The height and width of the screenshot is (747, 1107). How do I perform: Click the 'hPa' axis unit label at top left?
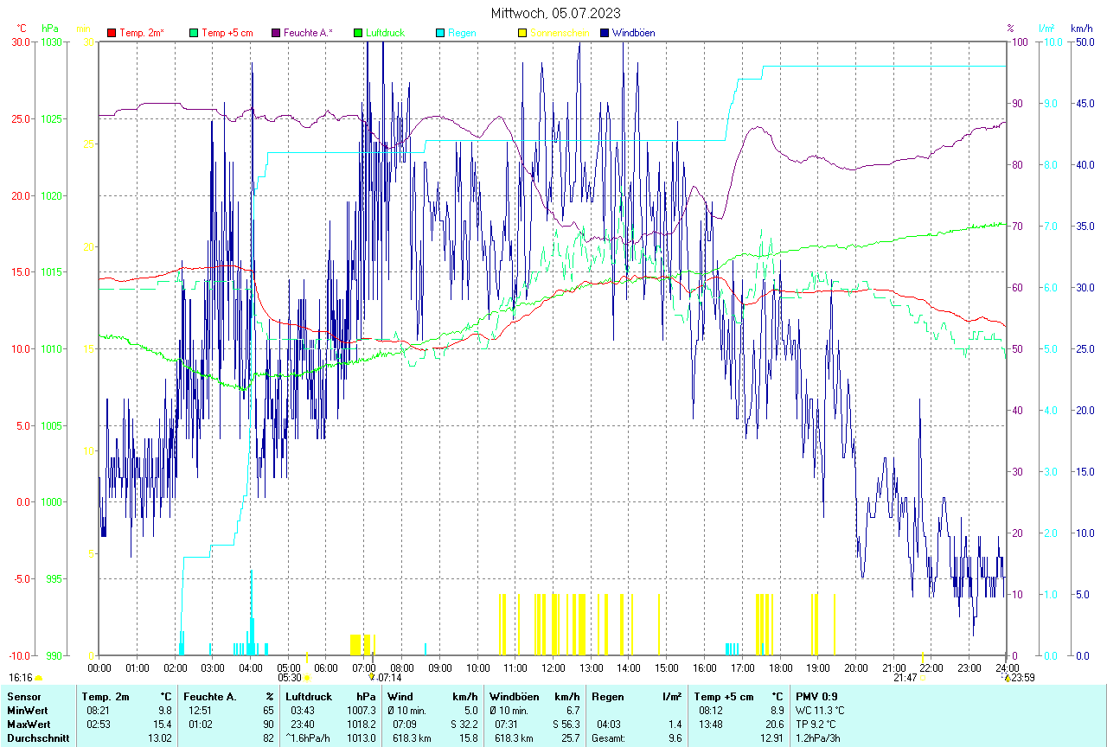(50, 29)
